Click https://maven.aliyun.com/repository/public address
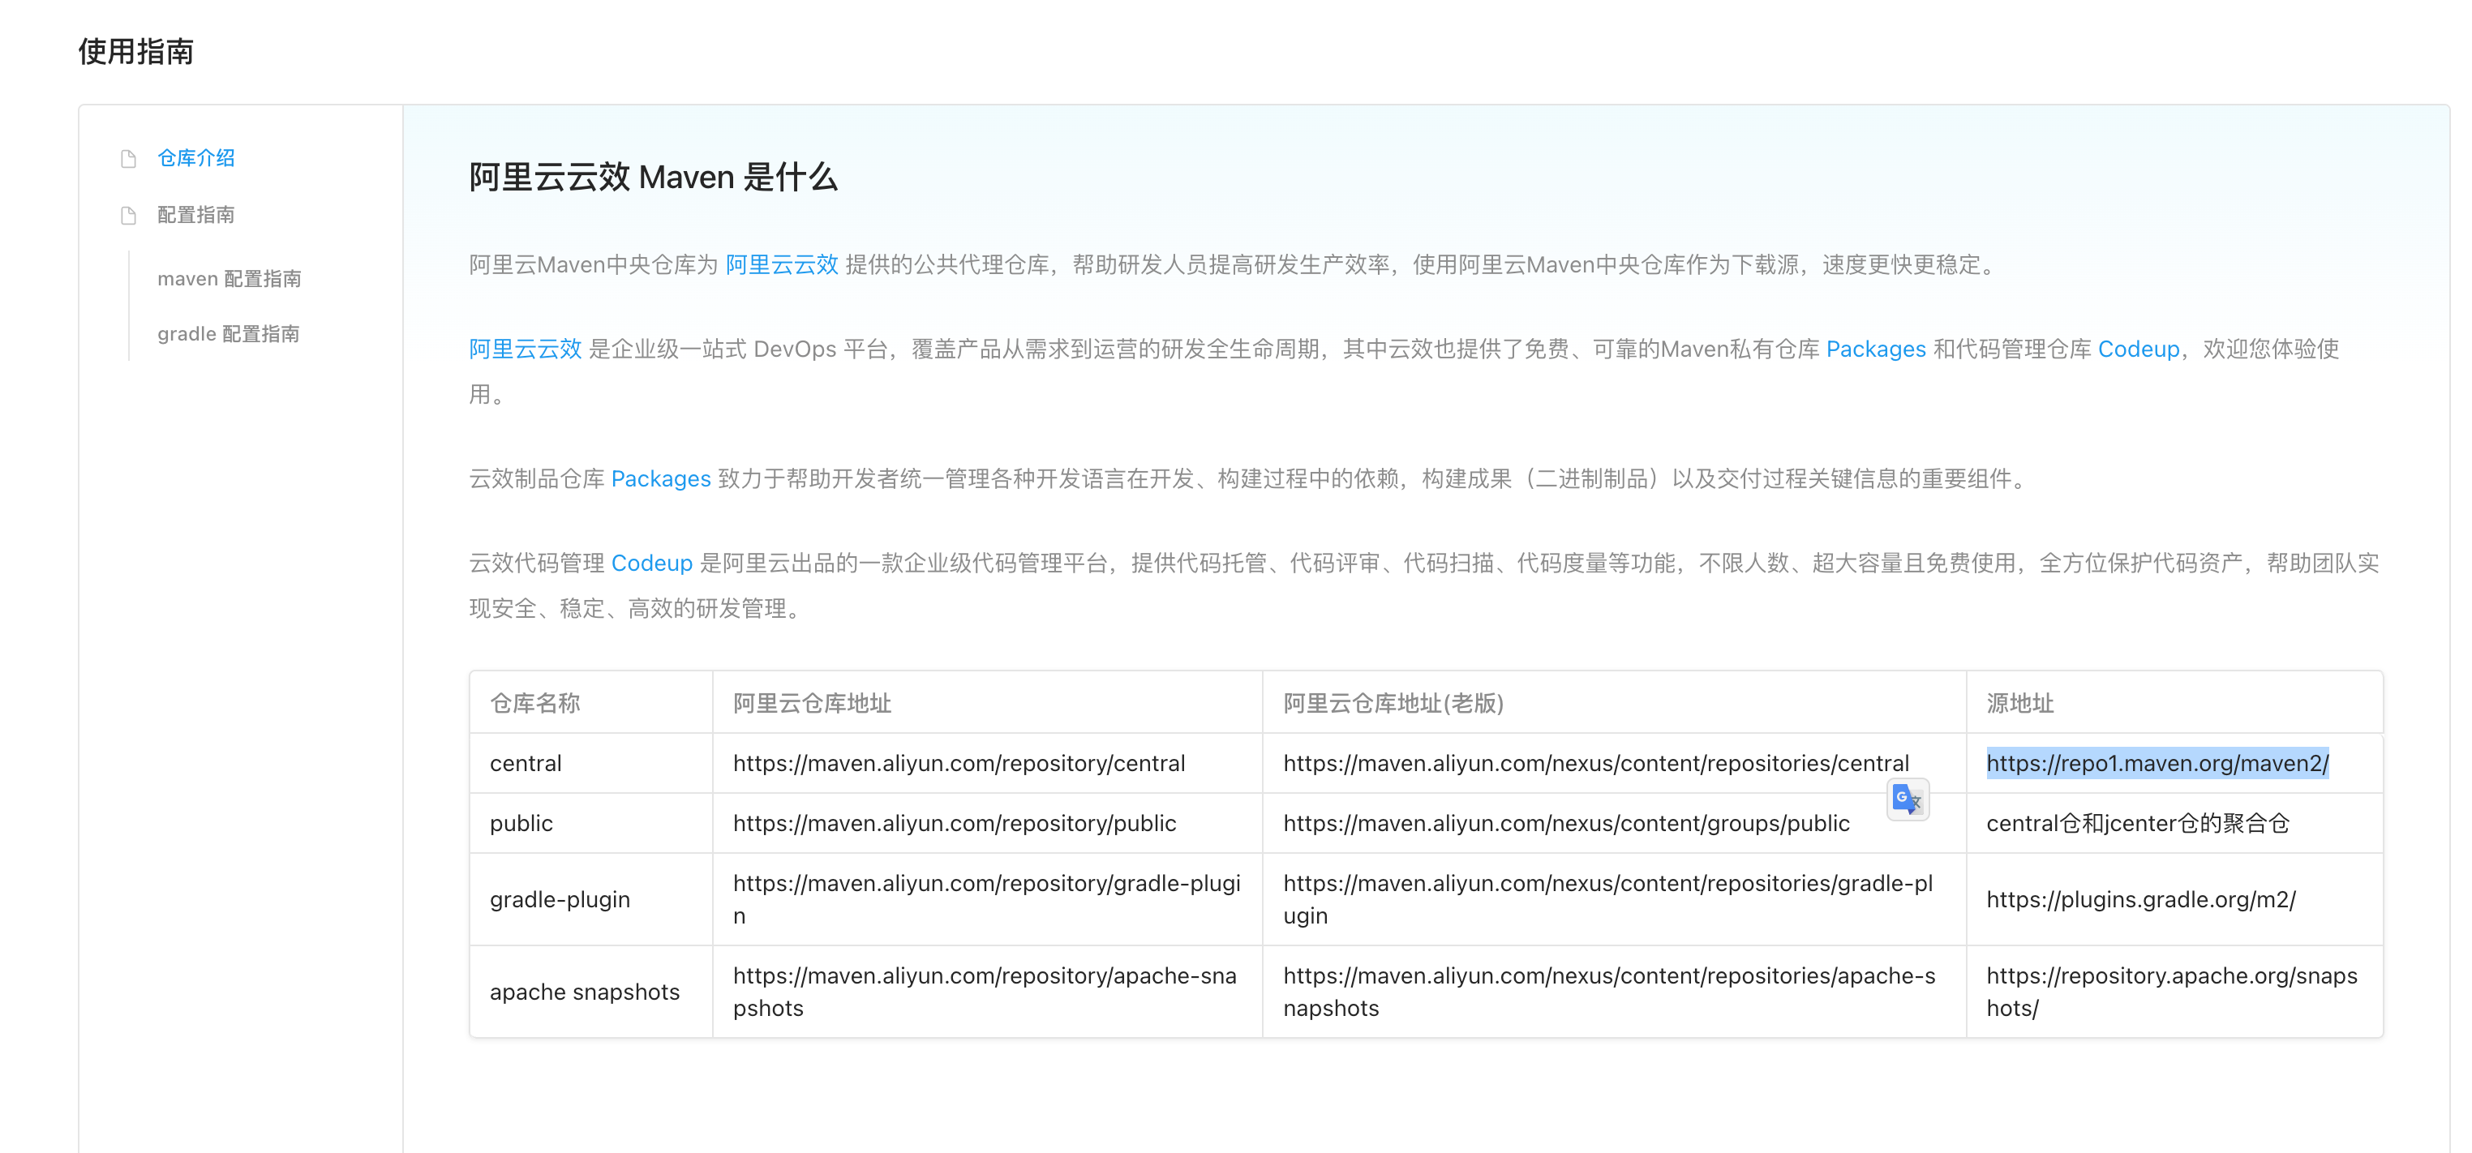This screenshot has height=1153, width=2472. [954, 823]
